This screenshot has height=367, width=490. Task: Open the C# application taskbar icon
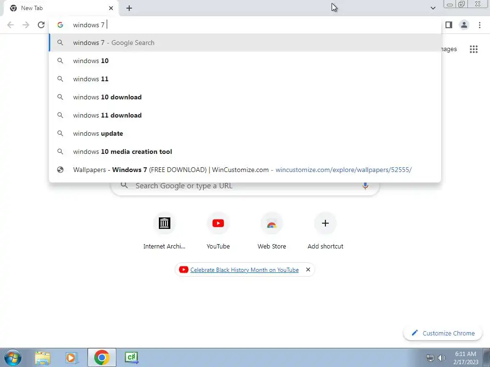(x=131, y=357)
